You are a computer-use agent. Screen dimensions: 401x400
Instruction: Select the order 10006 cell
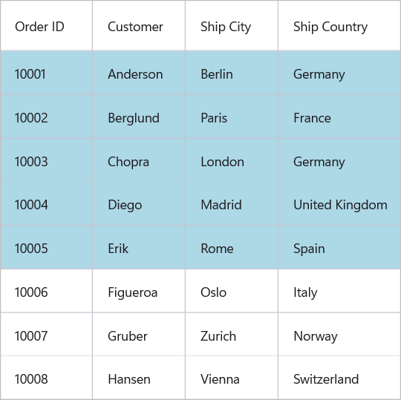(x=46, y=291)
